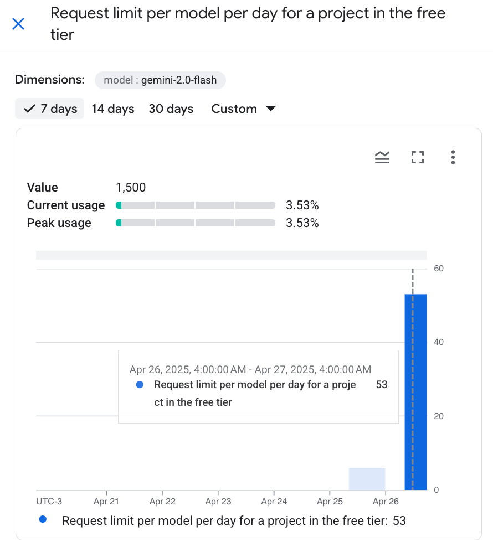Click the Apr 25 axis label
This screenshot has width=493, height=547.
tap(330, 502)
